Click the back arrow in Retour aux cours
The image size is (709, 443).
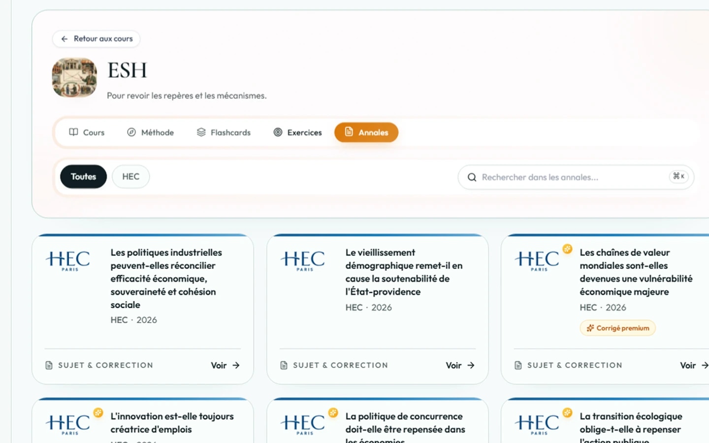pos(64,39)
